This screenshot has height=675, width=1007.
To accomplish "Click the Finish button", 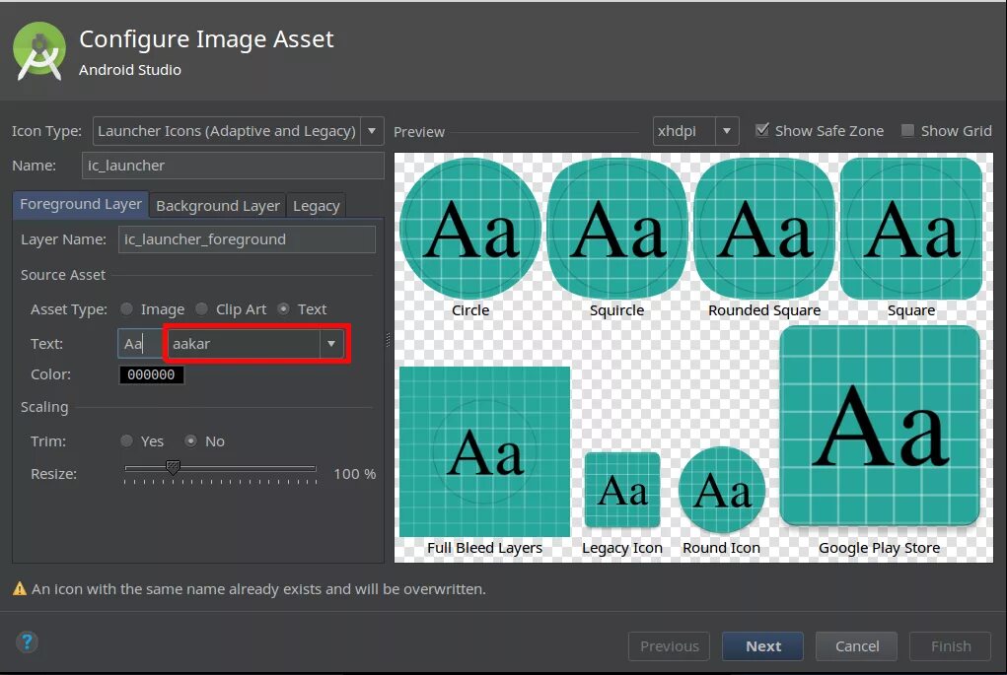I will (x=951, y=646).
